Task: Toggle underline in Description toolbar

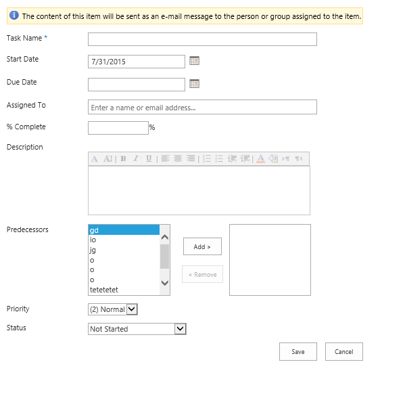Action: tap(149, 158)
